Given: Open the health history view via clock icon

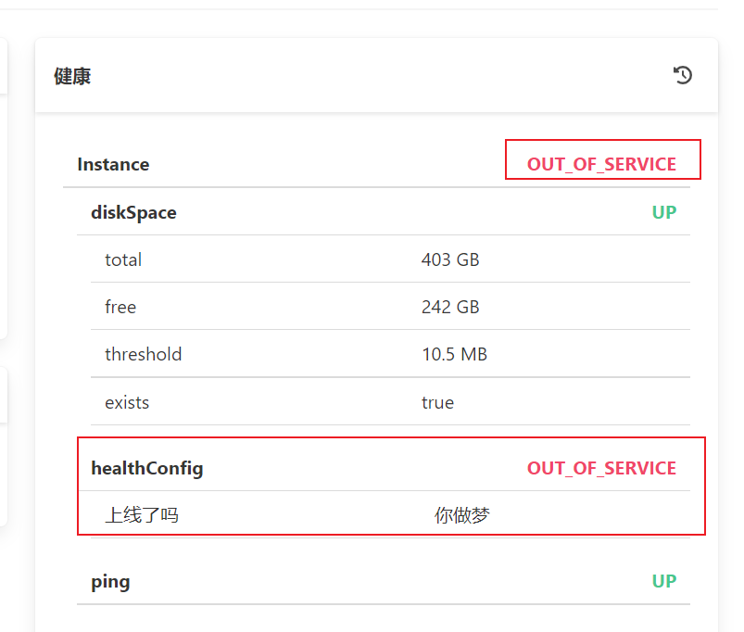Looking at the screenshot, I should click(683, 75).
